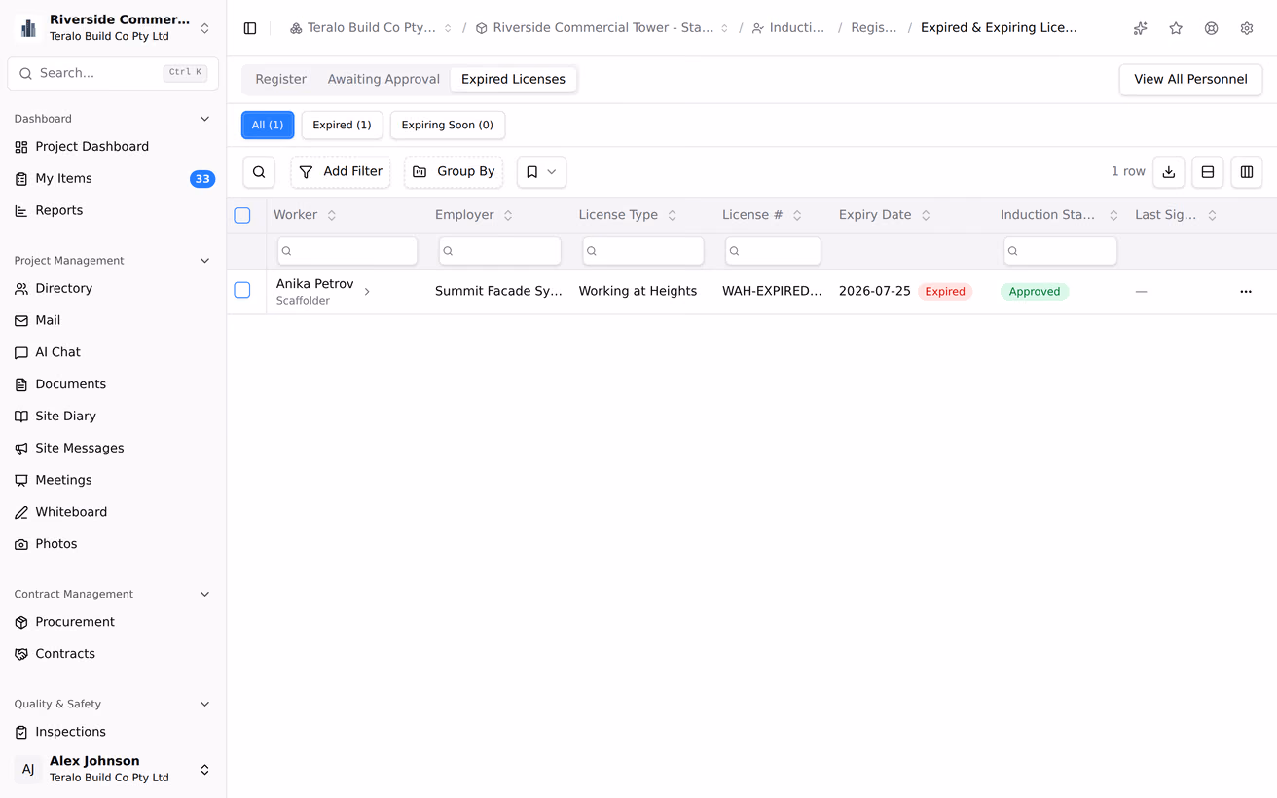Open the project switcher at sidebar top
This screenshot has height=798, width=1277.
click(113, 28)
